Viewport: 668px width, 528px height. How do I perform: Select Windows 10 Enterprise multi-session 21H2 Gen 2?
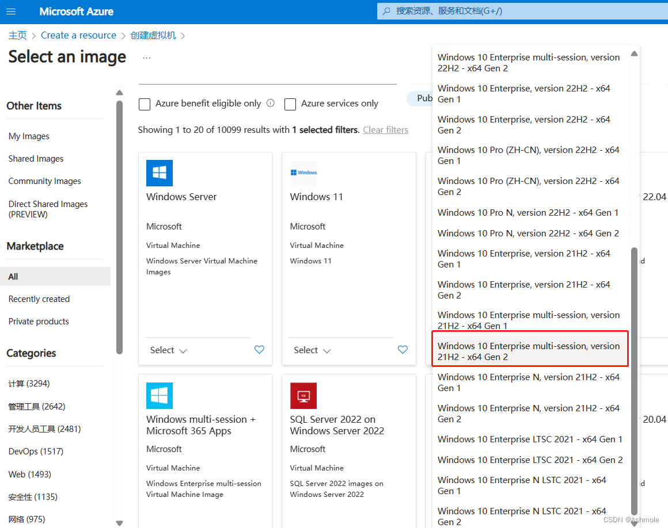(x=530, y=351)
